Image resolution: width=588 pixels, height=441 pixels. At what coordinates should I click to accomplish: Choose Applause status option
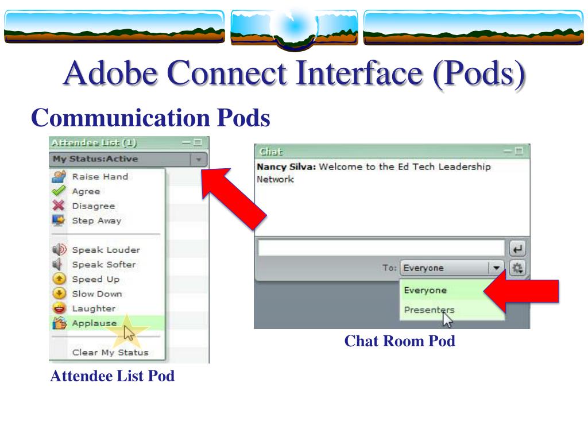pos(107,323)
